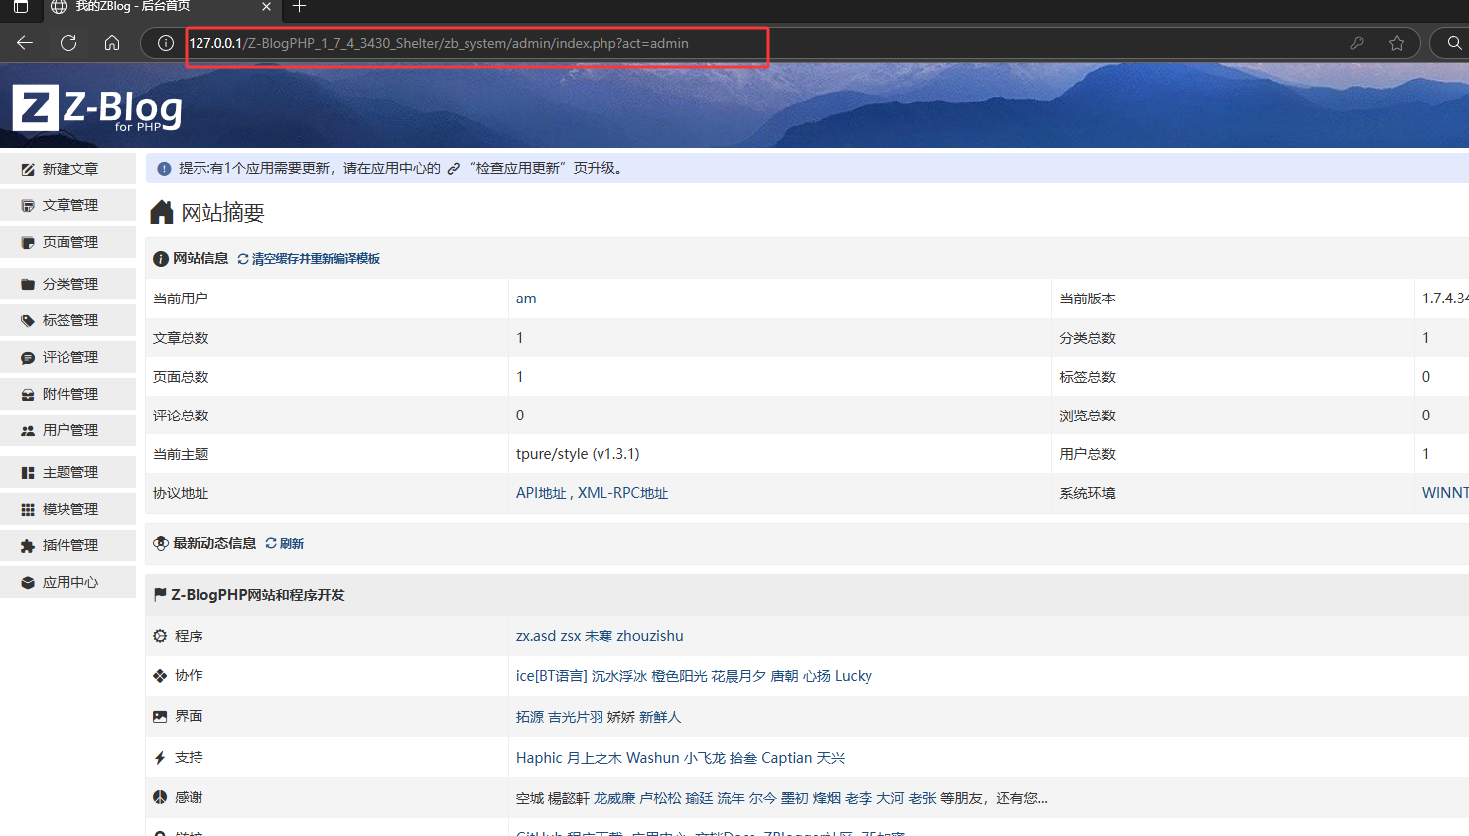Open the saved passwords key icon
1469x836 pixels.
pyautogui.click(x=1357, y=43)
